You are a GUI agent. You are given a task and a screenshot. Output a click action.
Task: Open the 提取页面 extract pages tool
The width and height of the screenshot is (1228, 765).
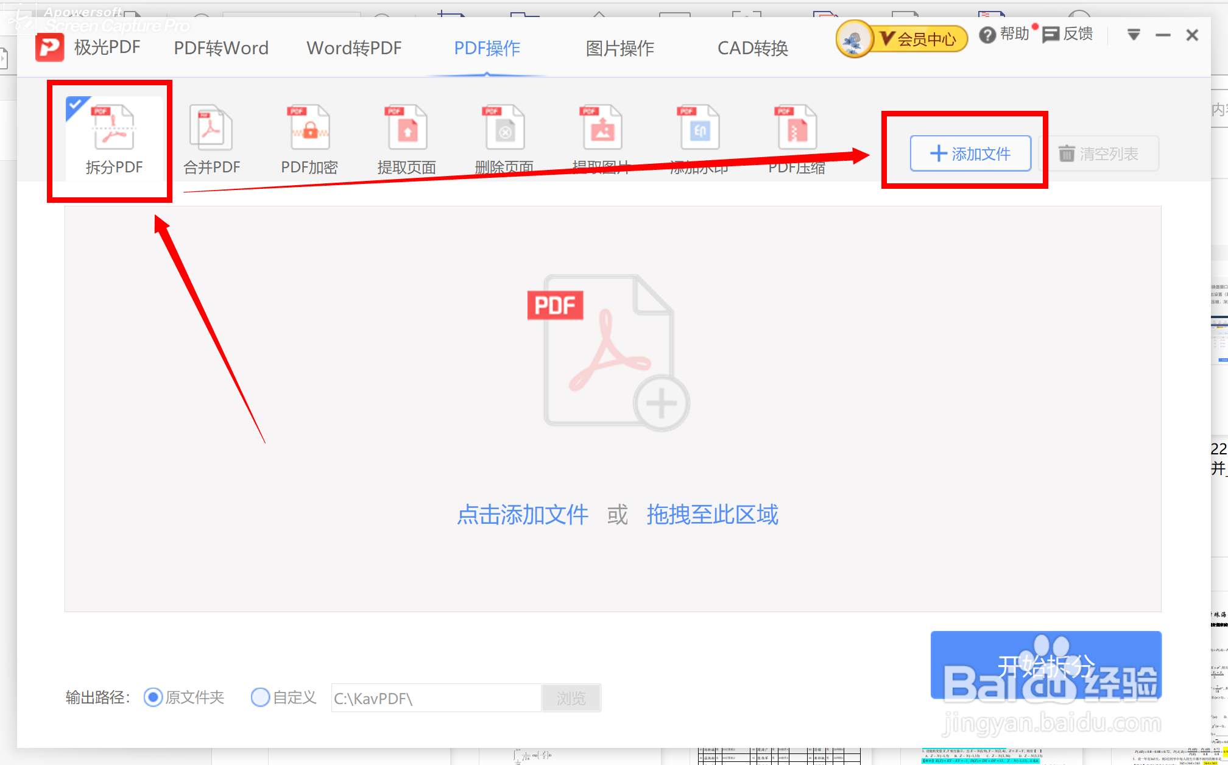[407, 140]
